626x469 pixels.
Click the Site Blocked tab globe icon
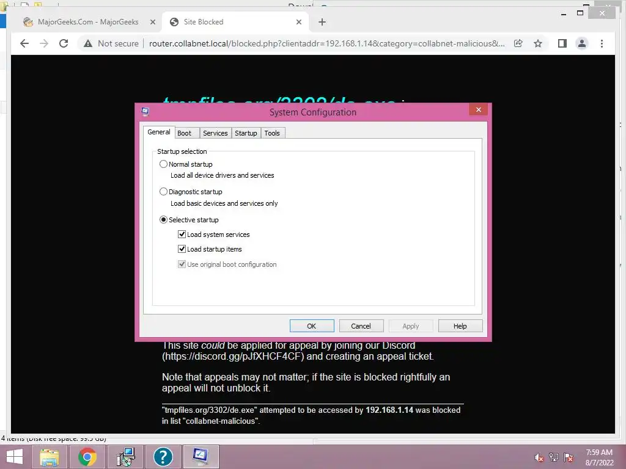pyautogui.click(x=174, y=22)
